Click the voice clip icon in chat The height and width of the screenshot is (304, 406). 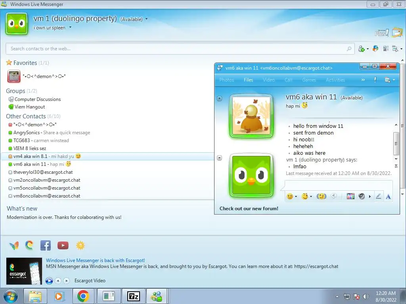(334, 196)
